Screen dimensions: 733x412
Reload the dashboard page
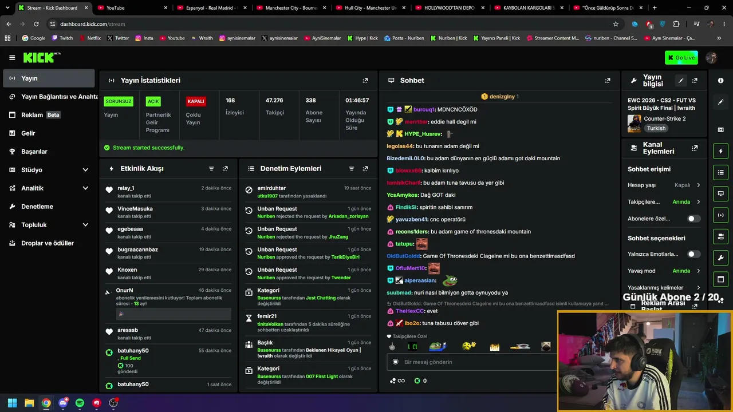click(x=36, y=24)
